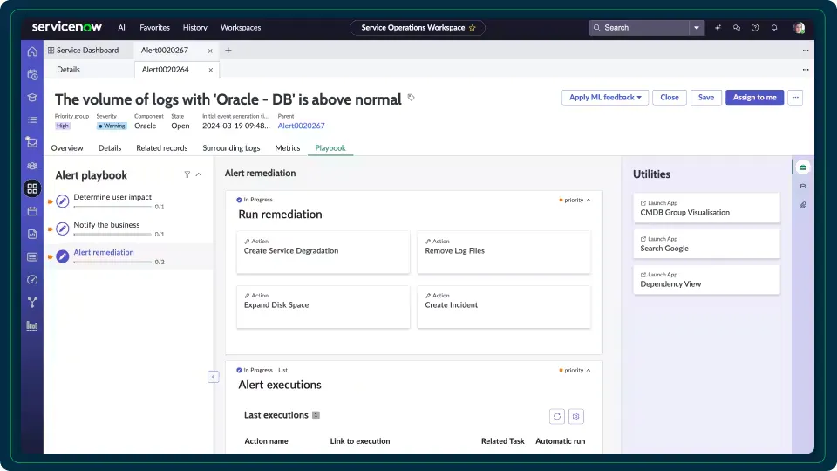Open the user profile avatar
Viewport: 837px width, 471px height.
pos(799,28)
